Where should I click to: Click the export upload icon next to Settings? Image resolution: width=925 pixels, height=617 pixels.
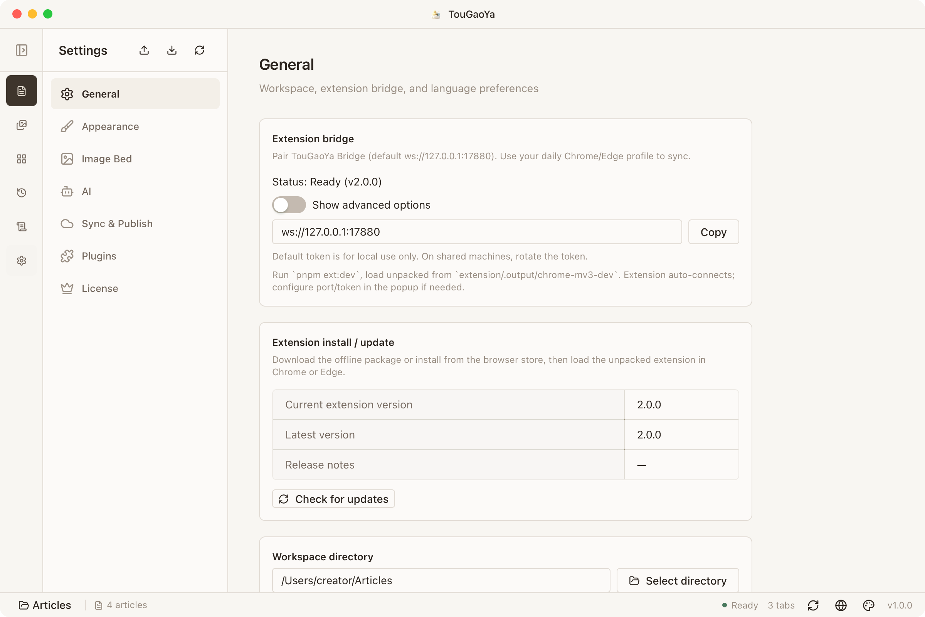click(144, 51)
